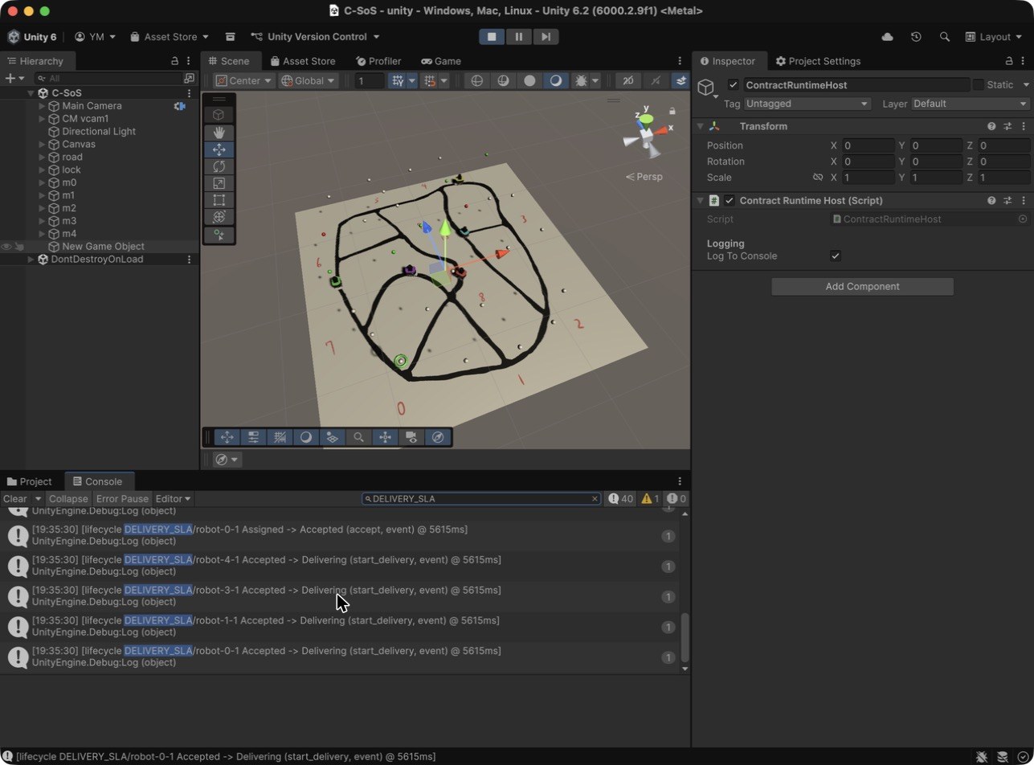Open the Unity Cloud icon

[888, 37]
